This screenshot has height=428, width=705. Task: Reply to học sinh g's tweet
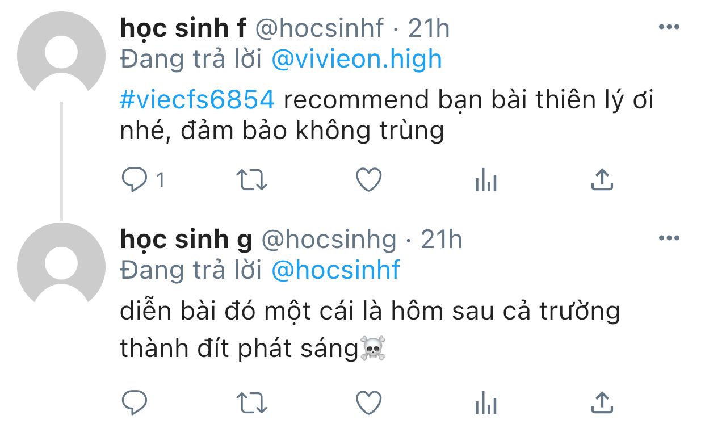(135, 402)
